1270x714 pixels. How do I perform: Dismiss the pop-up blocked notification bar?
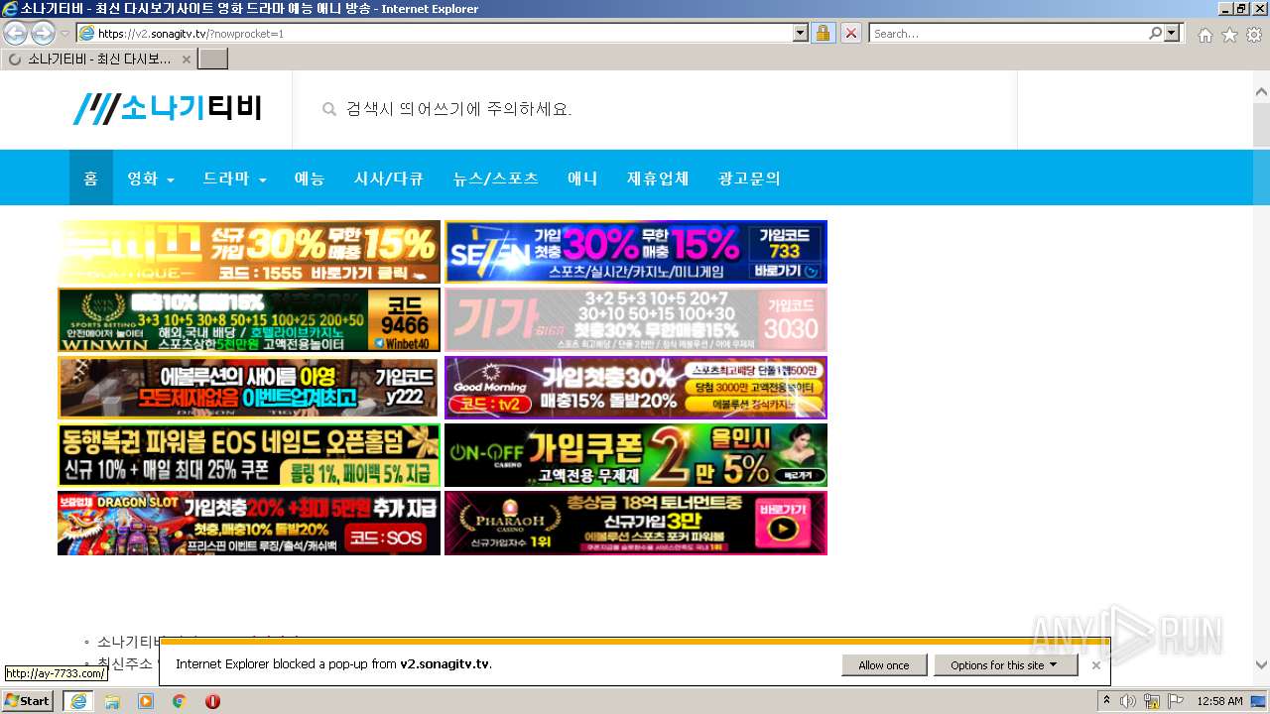(x=1095, y=665)
